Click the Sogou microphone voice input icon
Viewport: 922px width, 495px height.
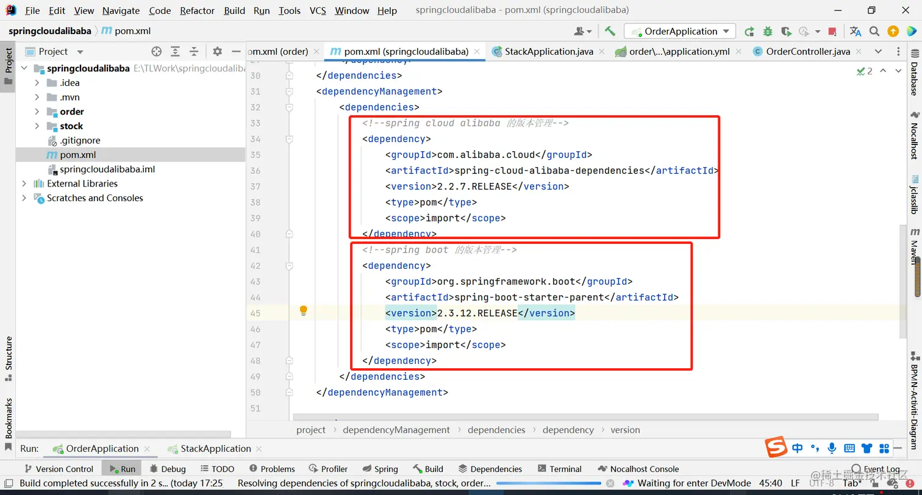(x=832, y=449)
